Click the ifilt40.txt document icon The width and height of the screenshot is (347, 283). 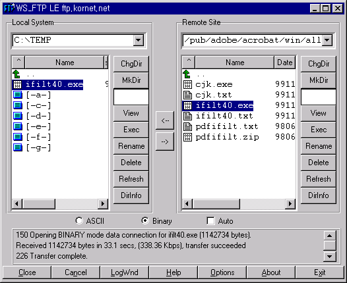pos(187,116)
